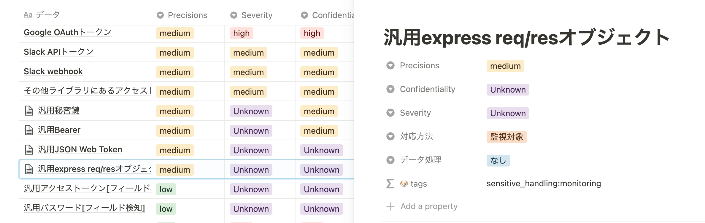Click the page title 汎用express req/resオブジェクト
This screenshot has height=223, width=705.
click(x=526, y=38)
